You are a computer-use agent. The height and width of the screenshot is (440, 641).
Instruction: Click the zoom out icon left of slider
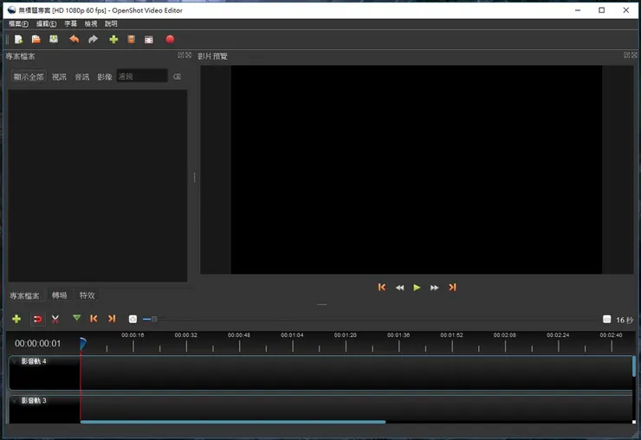coord(133,319)
